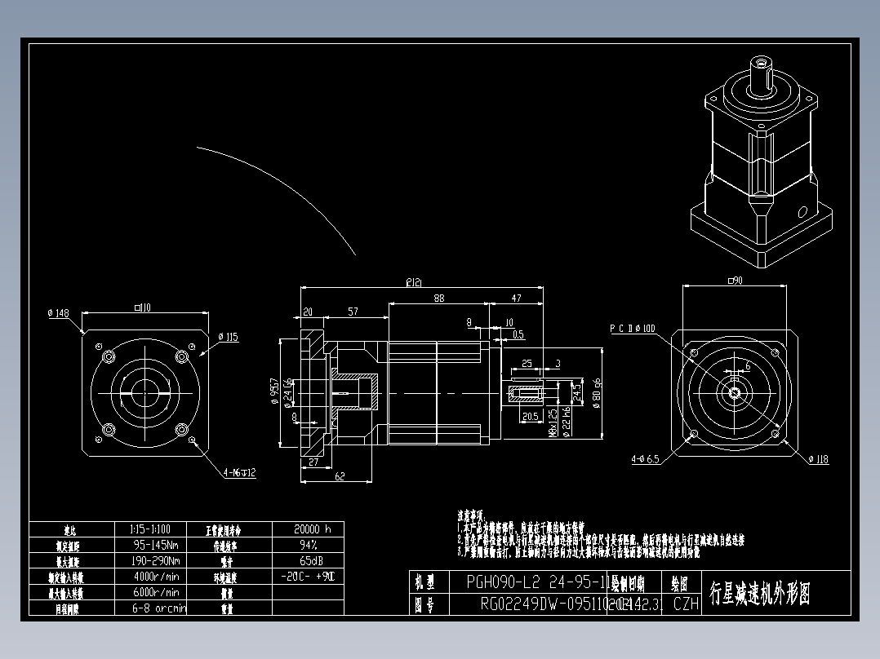Click the front view circular flange drawing
880x659 pixels.
coord(145,391)
